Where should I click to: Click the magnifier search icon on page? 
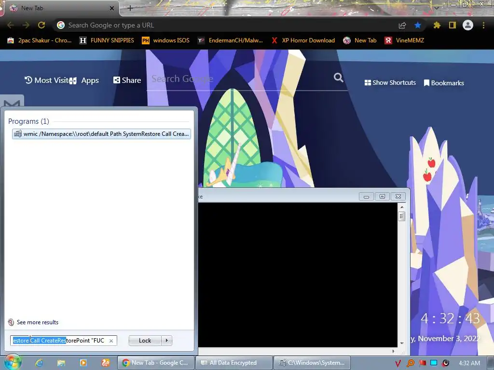click(339, 78)
